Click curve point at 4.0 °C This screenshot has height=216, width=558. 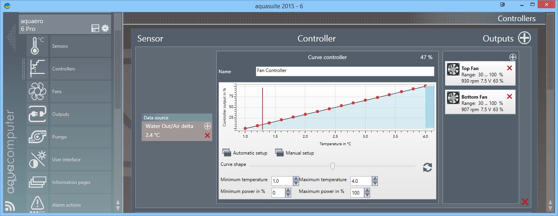(x=425, y=86)
